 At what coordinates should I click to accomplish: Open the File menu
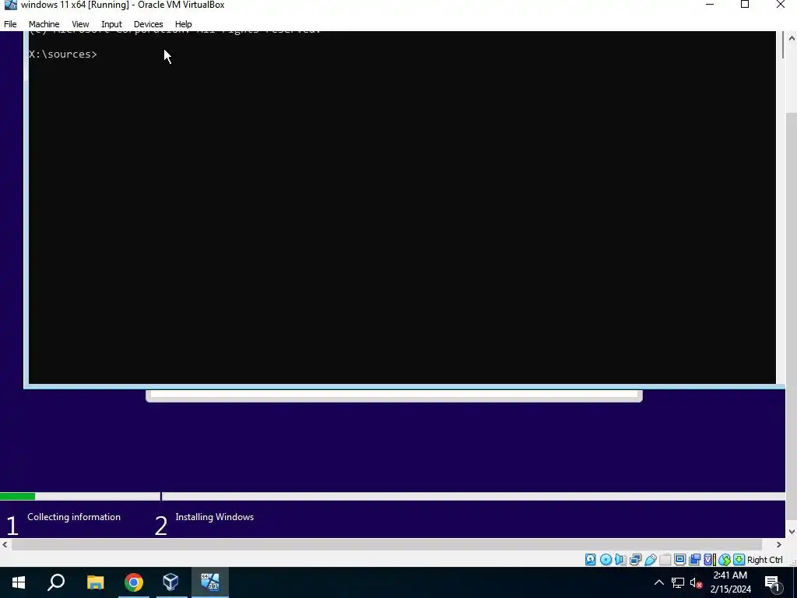pos(10,24)
